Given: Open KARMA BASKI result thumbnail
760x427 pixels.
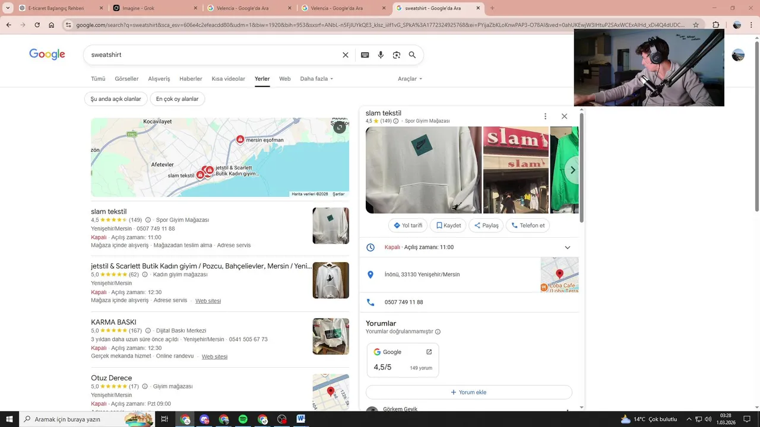Looking at the screenshot, I should click(331, 336).
